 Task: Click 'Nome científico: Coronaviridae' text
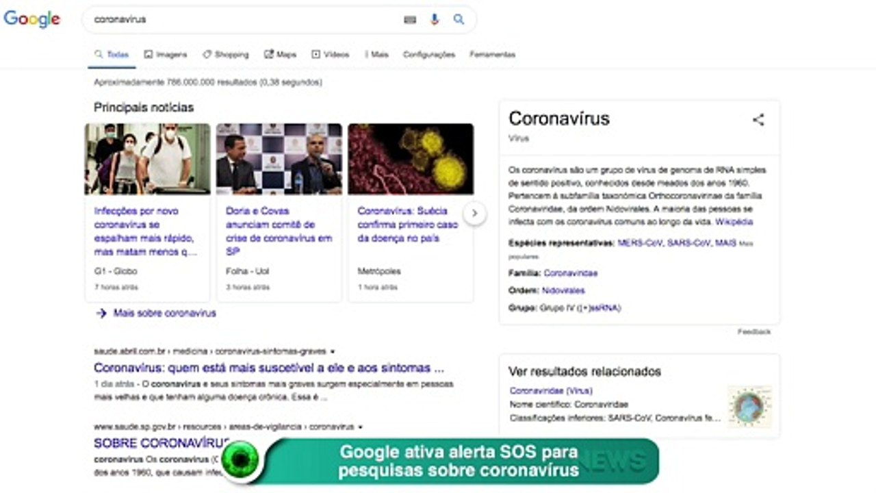(x=569, y=405)
